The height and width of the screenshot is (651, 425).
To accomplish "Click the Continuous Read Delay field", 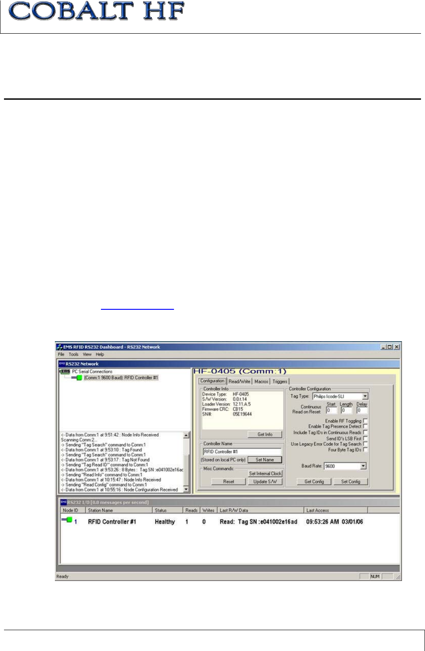I will [362, 410].
